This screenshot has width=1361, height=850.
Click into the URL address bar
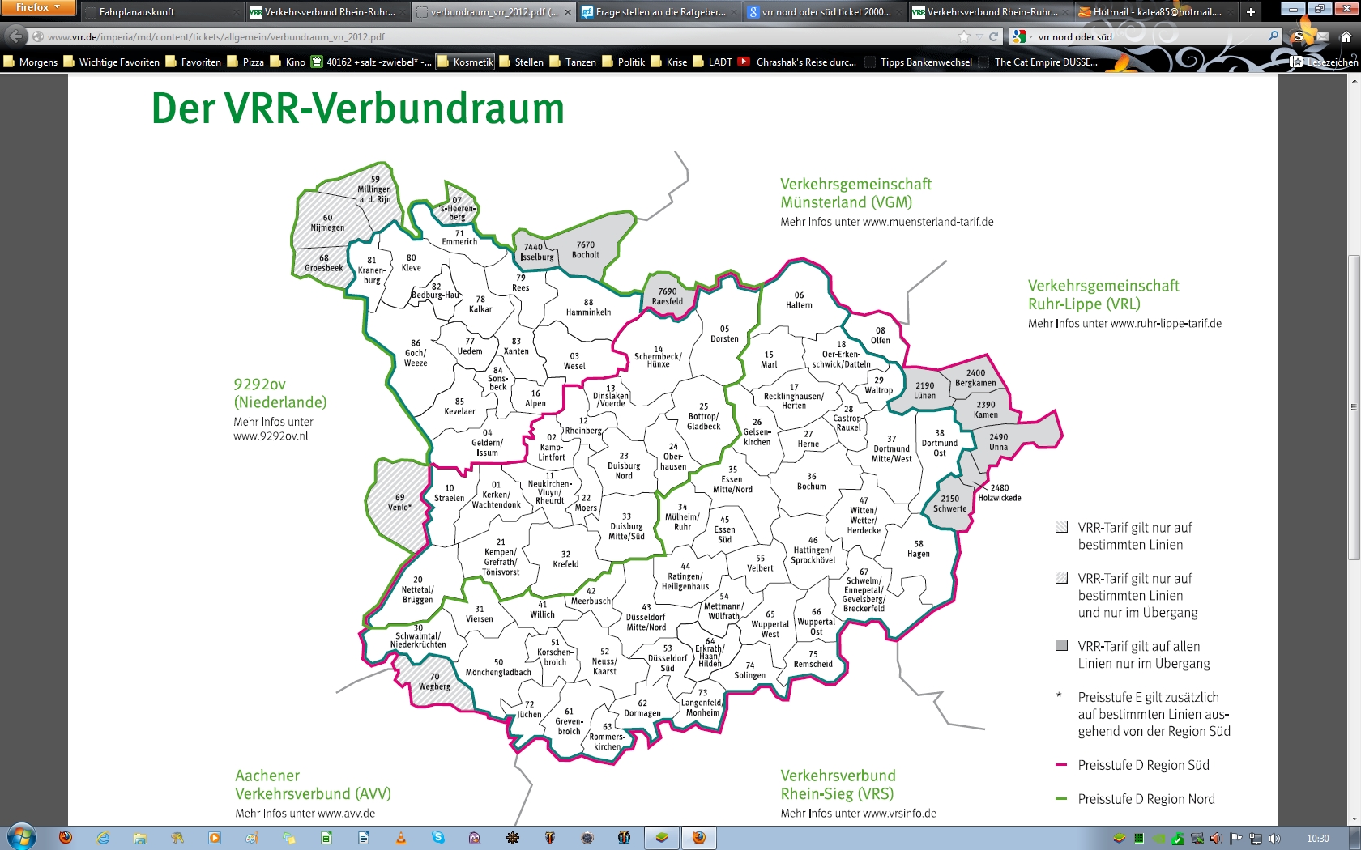coord(486,36)
